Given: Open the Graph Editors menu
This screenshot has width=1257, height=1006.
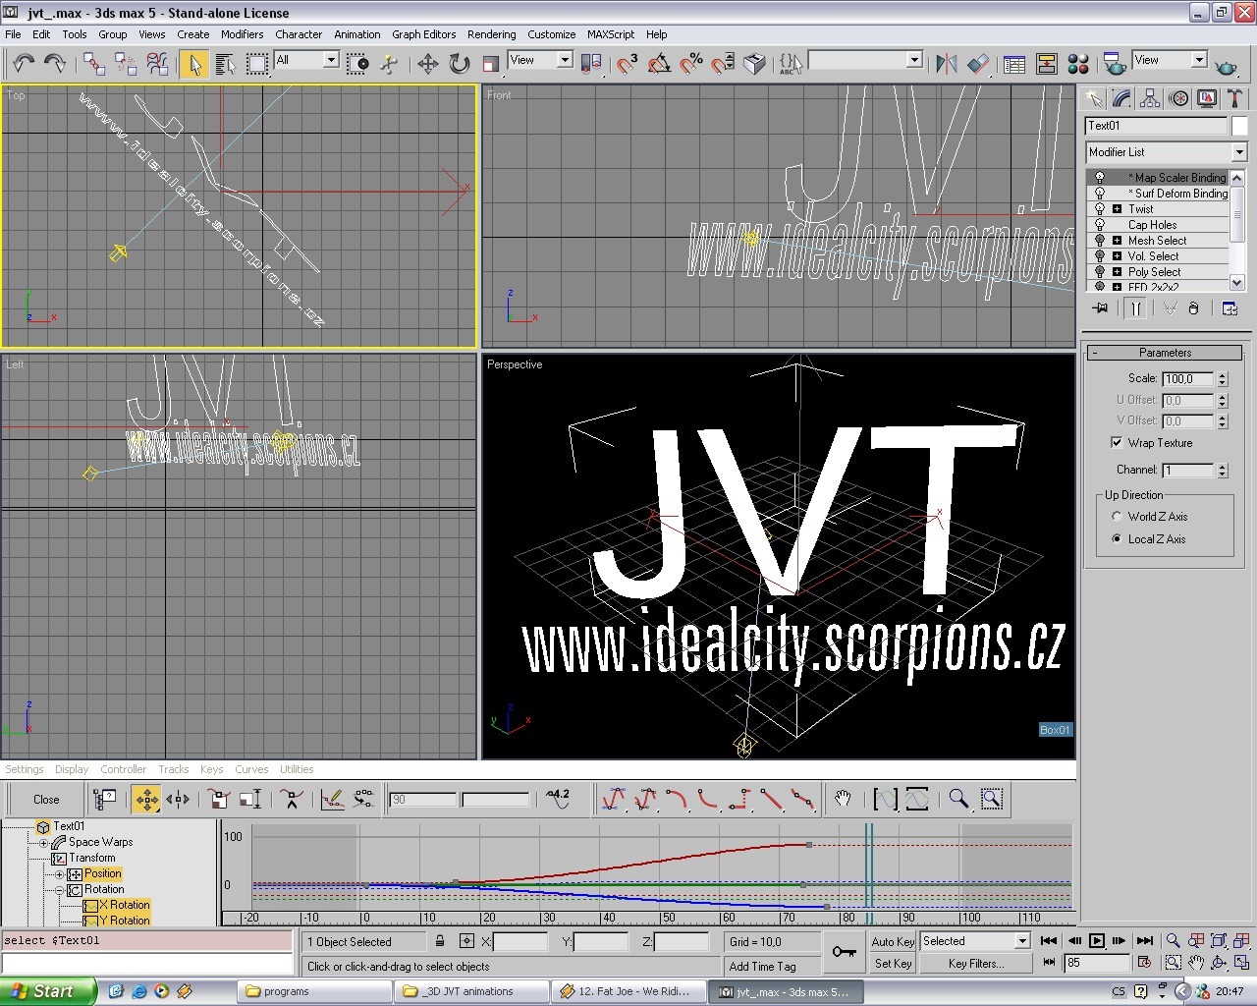Looking at the screenshot, I should [423, 34].
